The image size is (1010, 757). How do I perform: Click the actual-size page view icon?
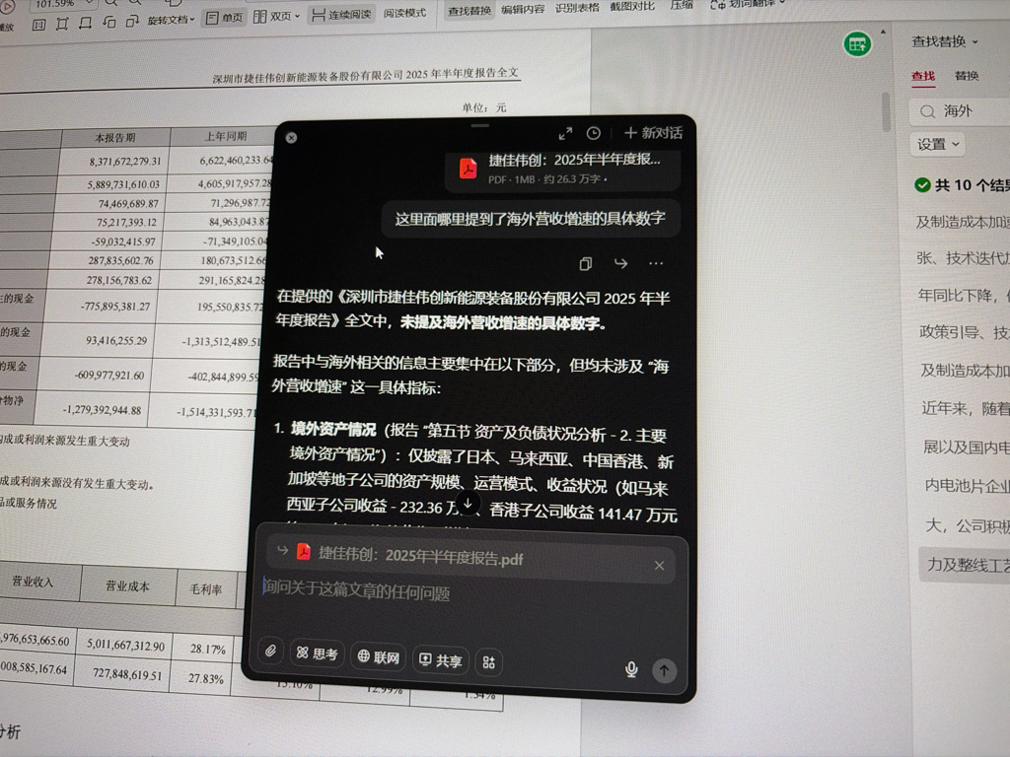(38, 25)
